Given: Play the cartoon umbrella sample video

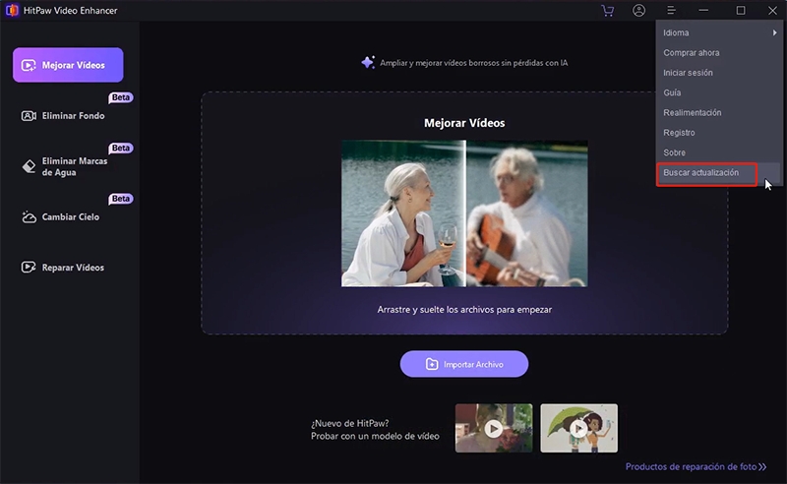Looking at the screenshot, I should 579,428.
